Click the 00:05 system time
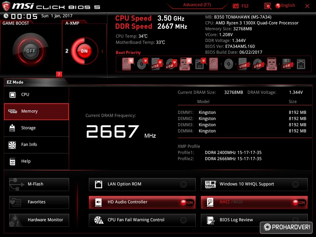Image resolution: width=316 pixels, height=237 pixels. (24, 16)
